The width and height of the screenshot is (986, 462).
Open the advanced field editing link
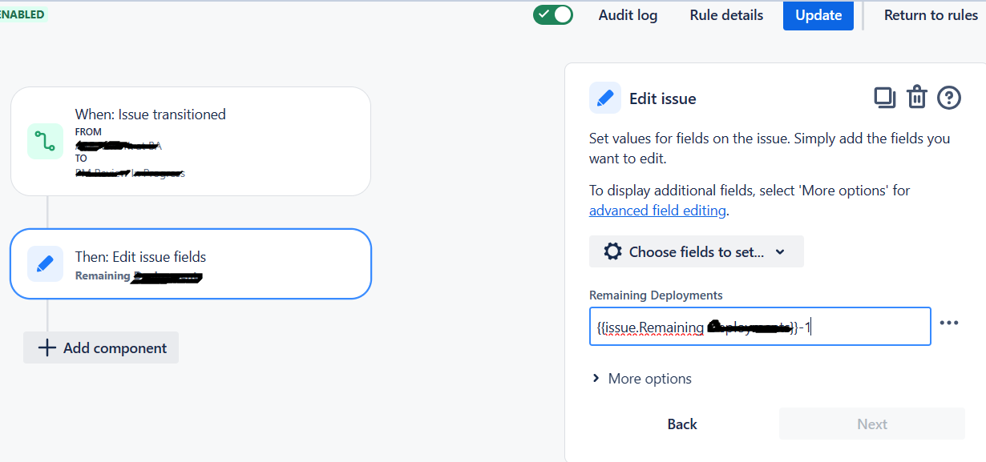(657, 211)
